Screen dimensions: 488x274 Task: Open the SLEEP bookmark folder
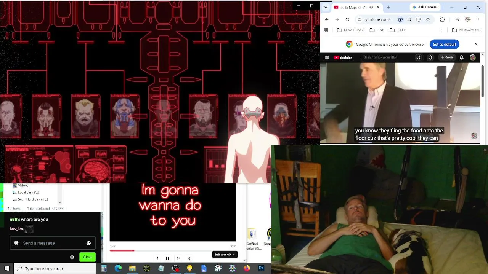tap(398, 30)
